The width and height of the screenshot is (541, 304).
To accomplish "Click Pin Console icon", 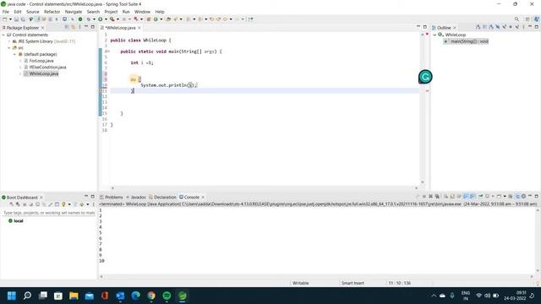I will pos(480,197).
